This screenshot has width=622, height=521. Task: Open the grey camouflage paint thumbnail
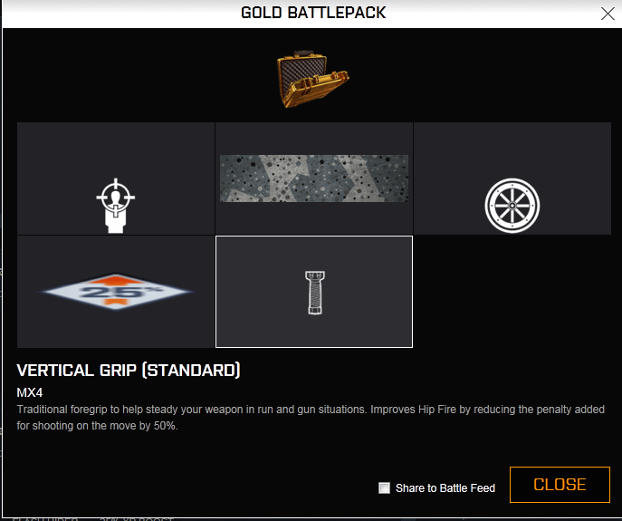(314, 178)
